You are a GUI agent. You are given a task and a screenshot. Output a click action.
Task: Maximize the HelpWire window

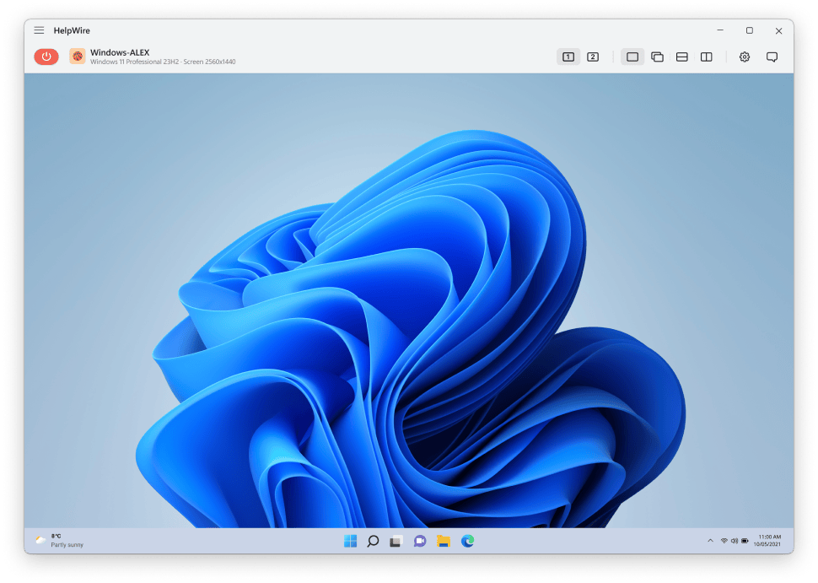(749, 30)
